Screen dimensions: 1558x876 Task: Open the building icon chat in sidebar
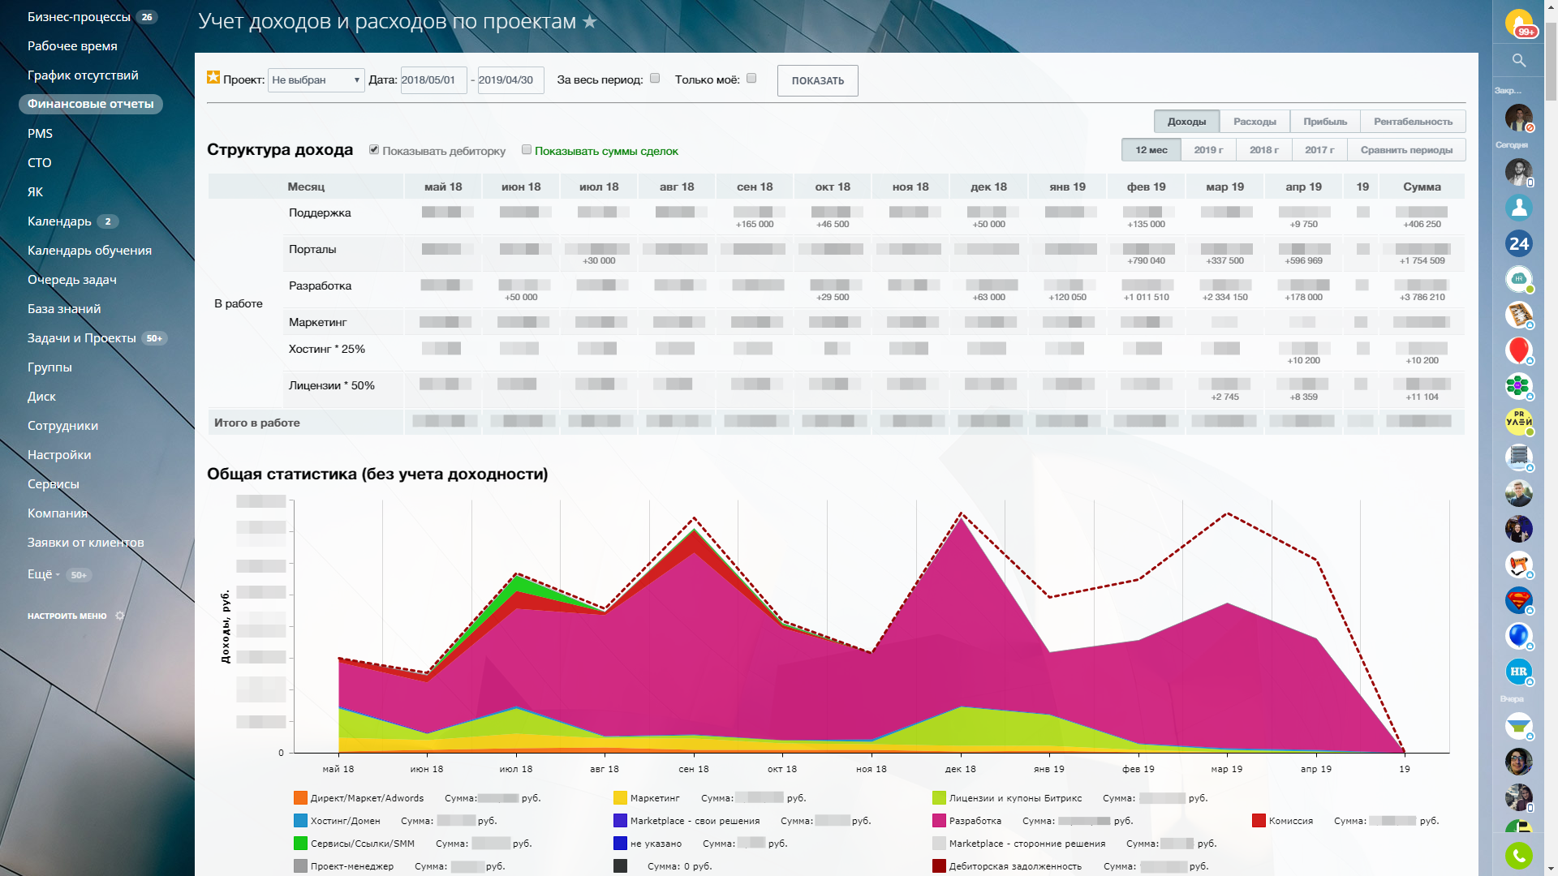click(x=1518, y=457)
